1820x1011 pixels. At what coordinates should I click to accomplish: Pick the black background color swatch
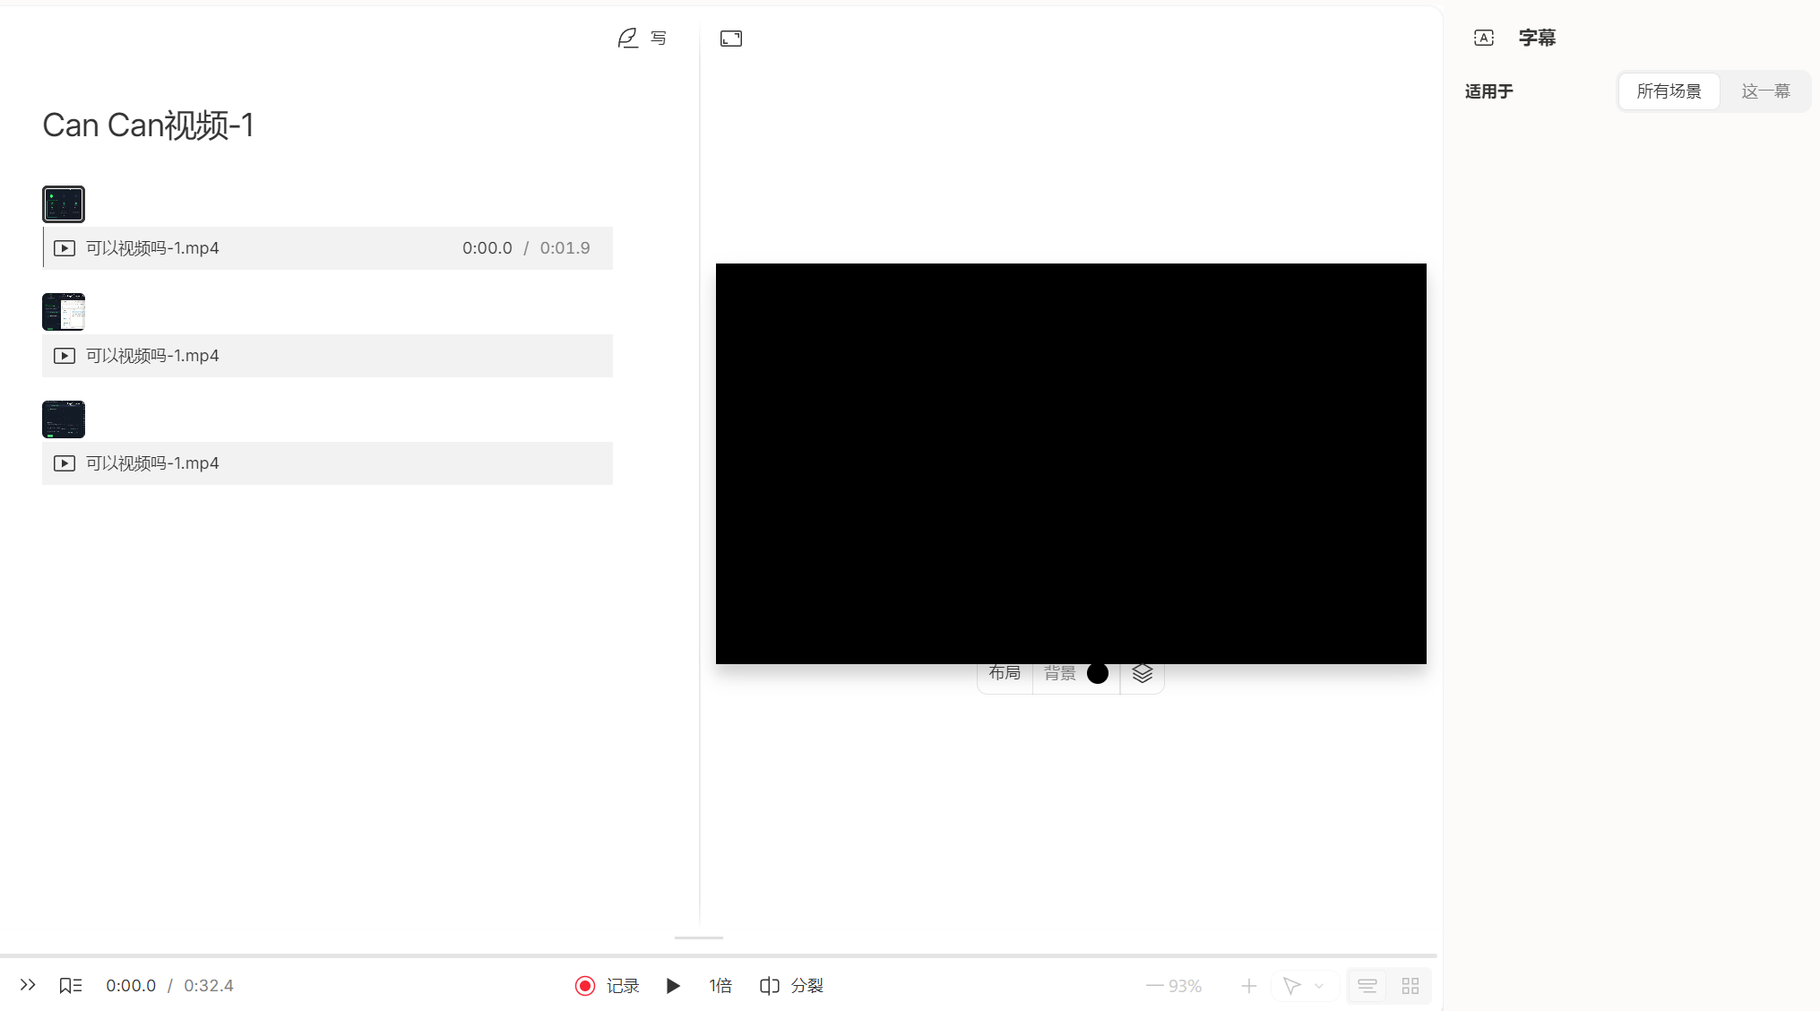tap(1098, 673)
